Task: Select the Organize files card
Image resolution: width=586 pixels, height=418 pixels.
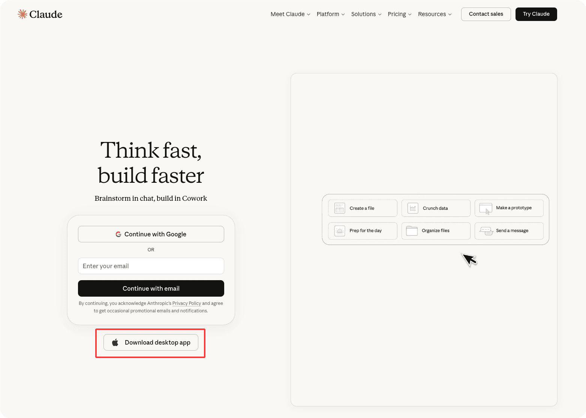Action: tap(436, 231)
